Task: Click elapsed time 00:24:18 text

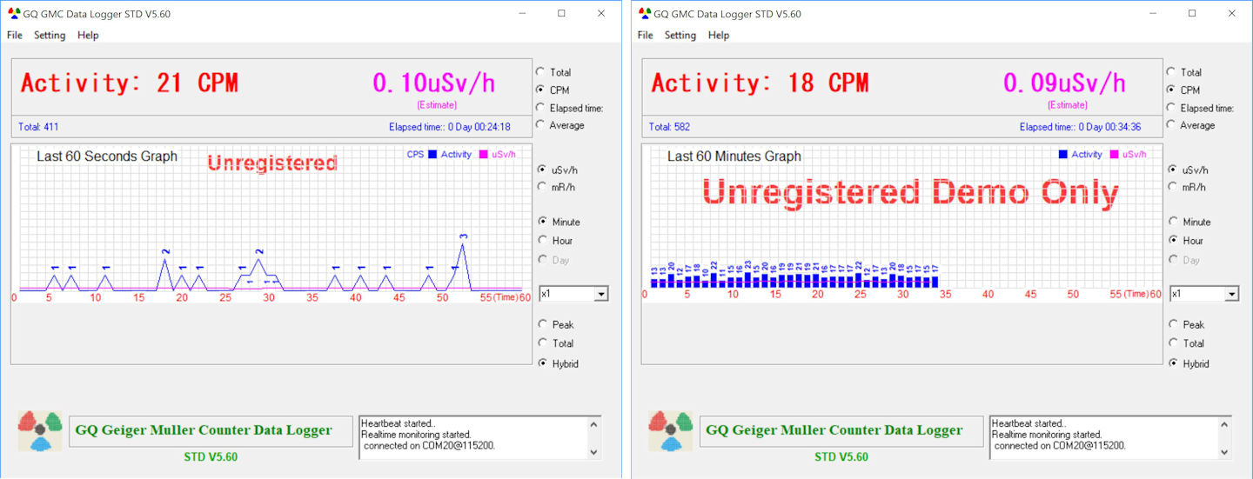Action: click(449, 127)
